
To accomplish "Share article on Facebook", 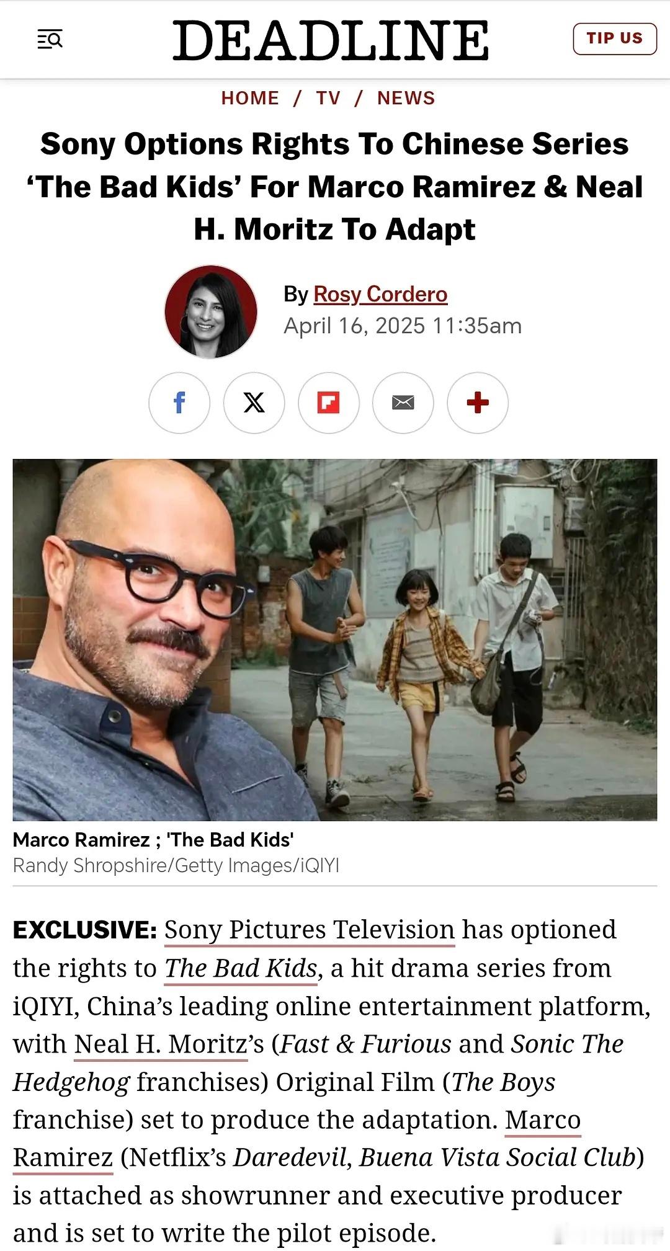I will pyautogui.click(x=179, y=403).
